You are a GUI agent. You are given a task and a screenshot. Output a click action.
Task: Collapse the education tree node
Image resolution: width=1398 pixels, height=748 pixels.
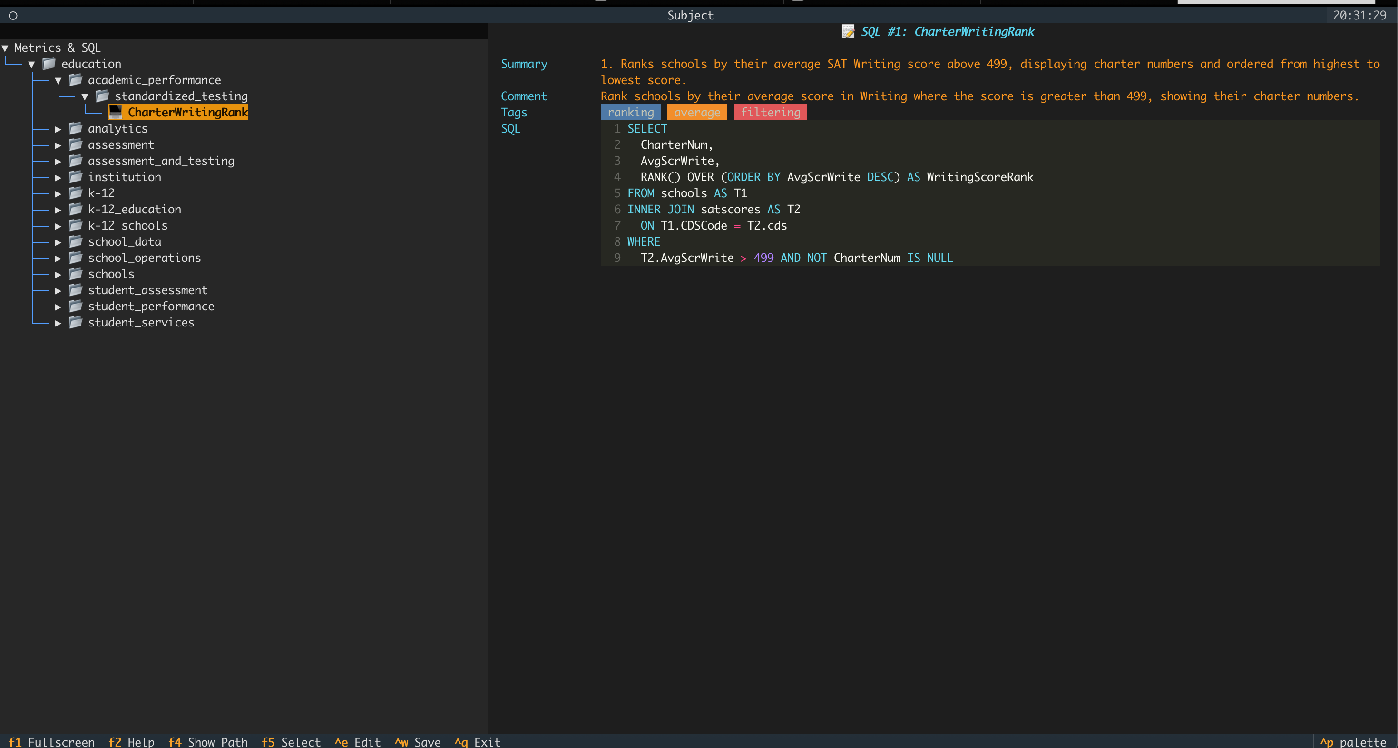click(x=31, y=63)
